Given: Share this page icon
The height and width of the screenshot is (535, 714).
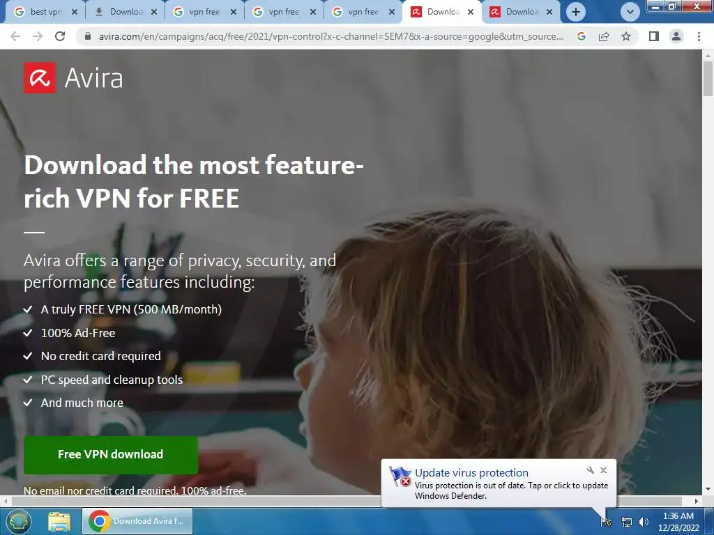Looking at the screenshot, I should click(604, 36).
